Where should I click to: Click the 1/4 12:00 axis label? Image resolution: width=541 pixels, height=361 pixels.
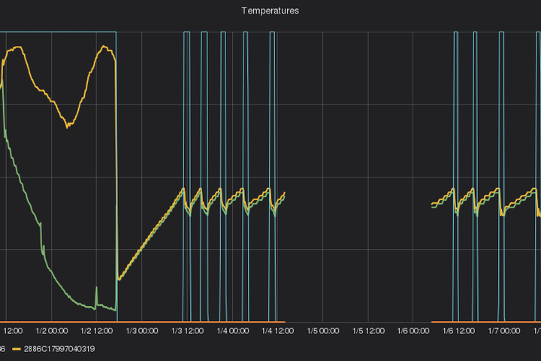pyautogui.click(x=278, y=331)
